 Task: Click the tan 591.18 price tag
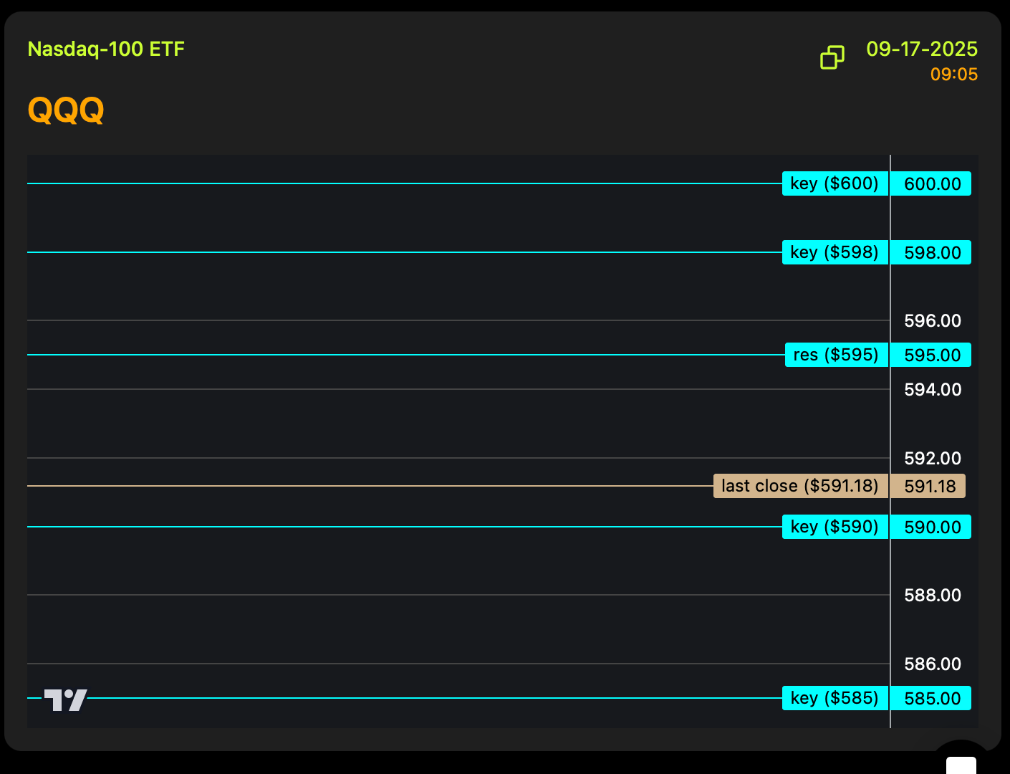[929, 486]
